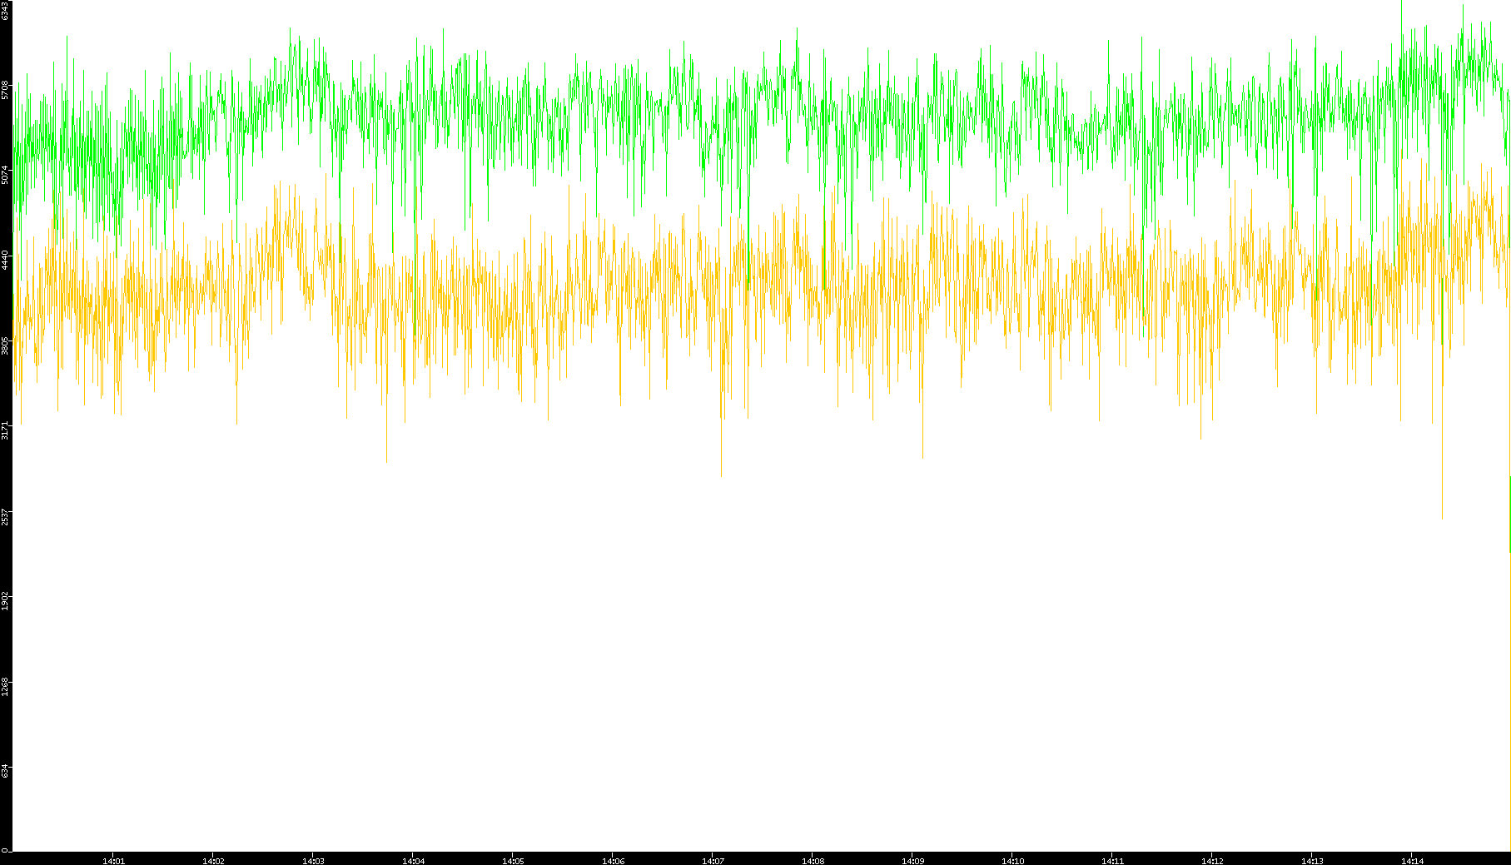This screenshot has width=1511, height=865.
Task: Select the 14:11 time axis label
Action: (1112, 861)
